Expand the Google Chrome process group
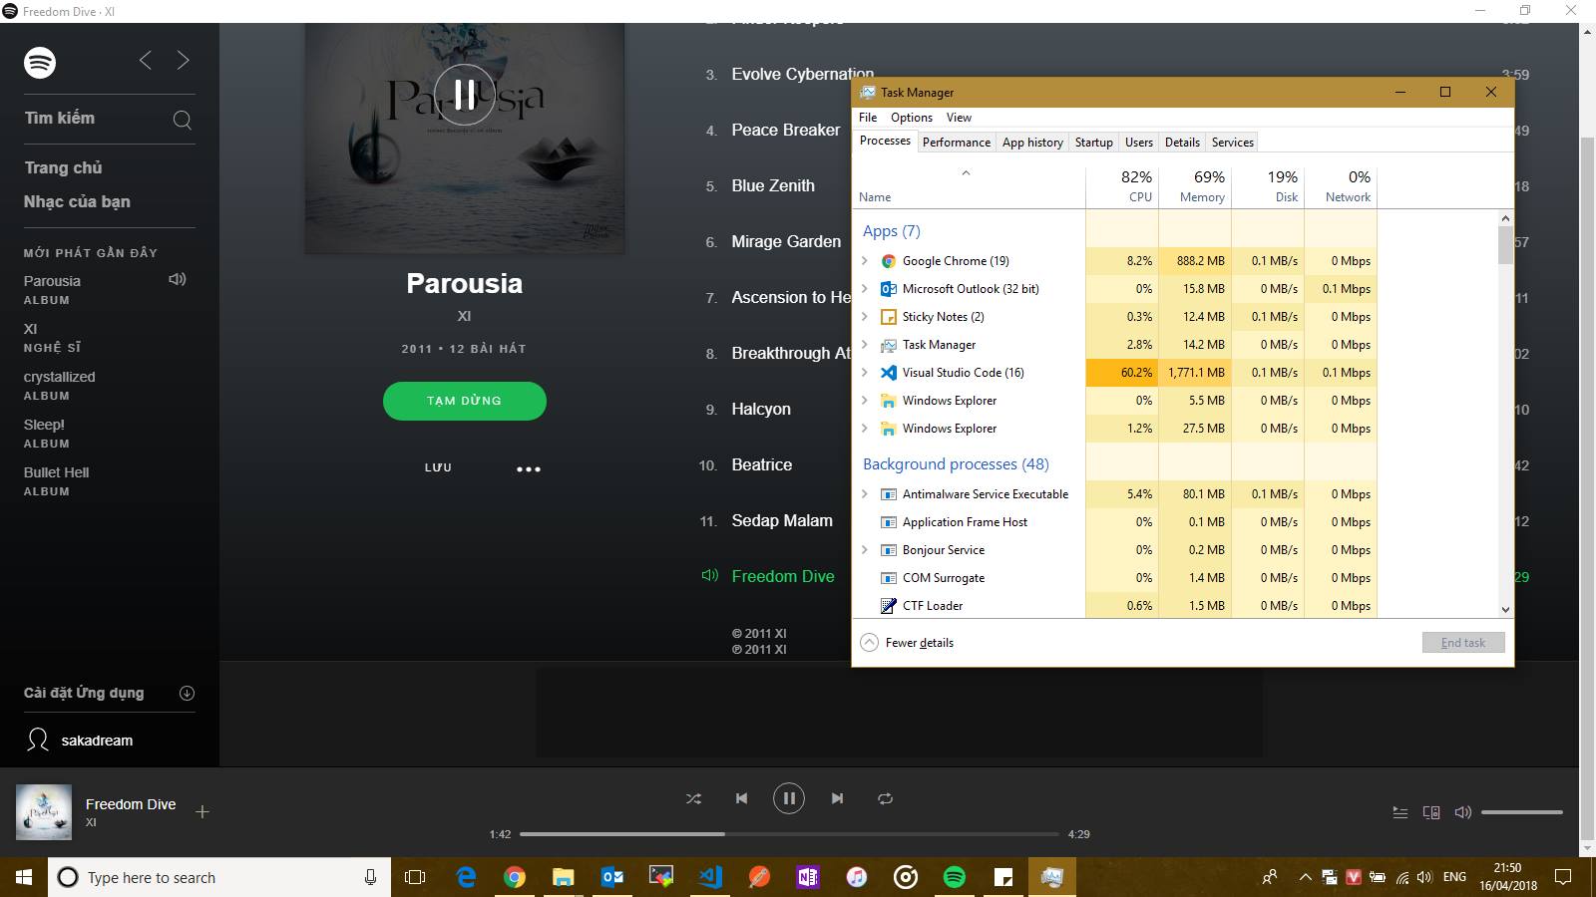 point(865,261)
